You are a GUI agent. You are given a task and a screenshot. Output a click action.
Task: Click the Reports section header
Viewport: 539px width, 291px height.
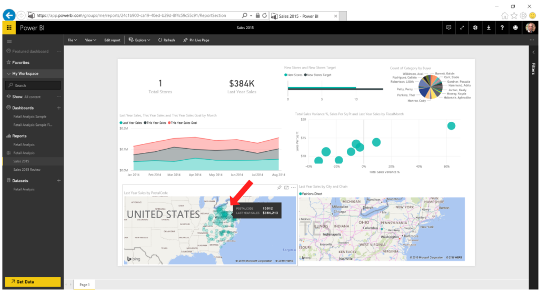(19, 136)
